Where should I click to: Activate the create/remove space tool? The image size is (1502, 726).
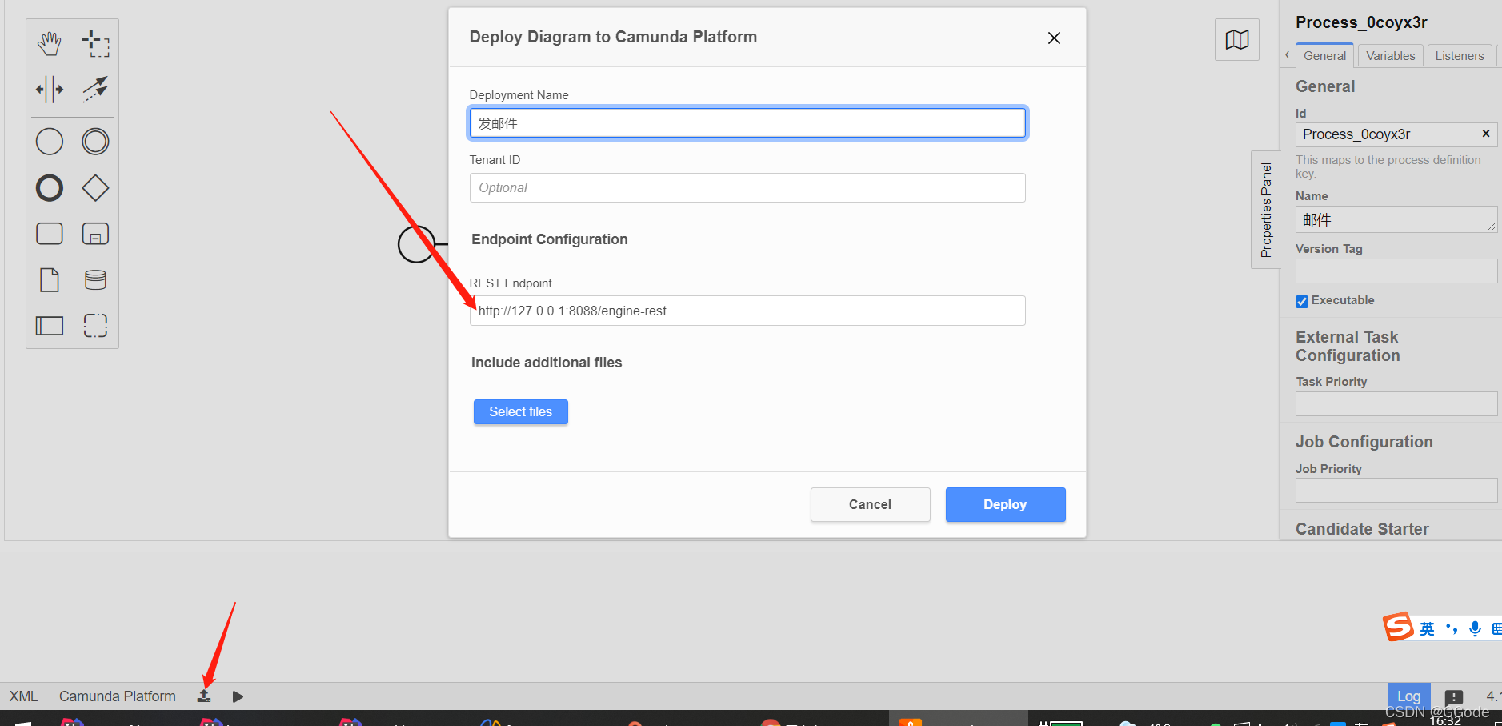point(50,89)
